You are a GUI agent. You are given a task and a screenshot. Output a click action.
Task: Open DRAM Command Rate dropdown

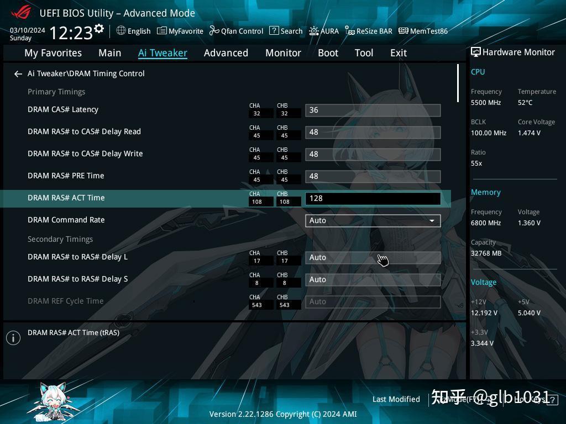(373, 221)
